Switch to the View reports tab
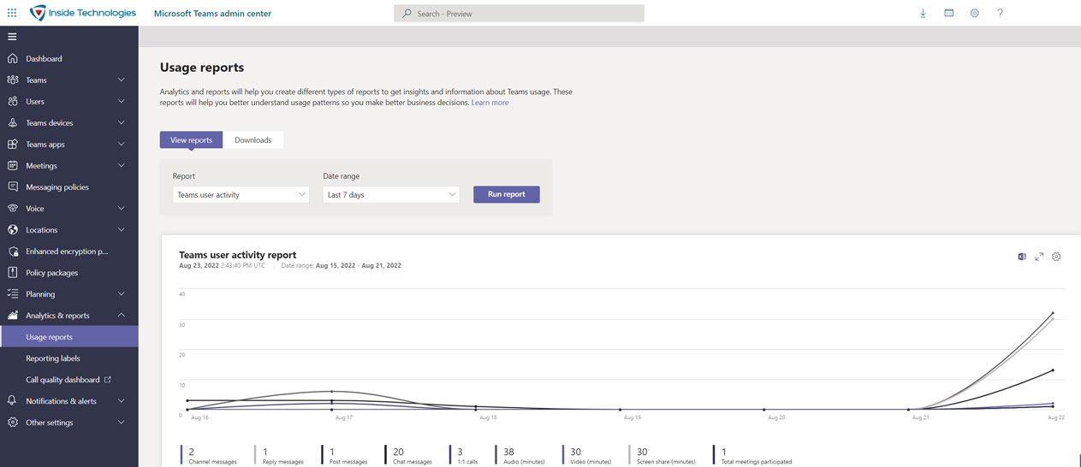The image size is (1081, 467). (191, 139)
